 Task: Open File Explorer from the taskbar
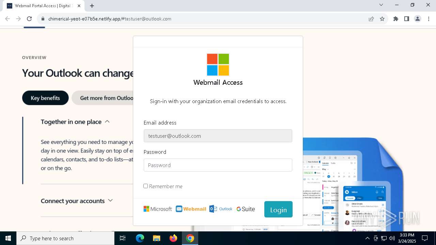[156, 238]
